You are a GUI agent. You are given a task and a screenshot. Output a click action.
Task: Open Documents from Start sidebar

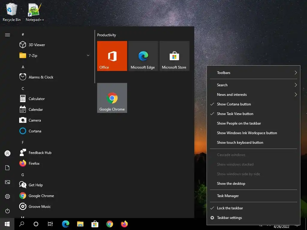coord(7,168)
